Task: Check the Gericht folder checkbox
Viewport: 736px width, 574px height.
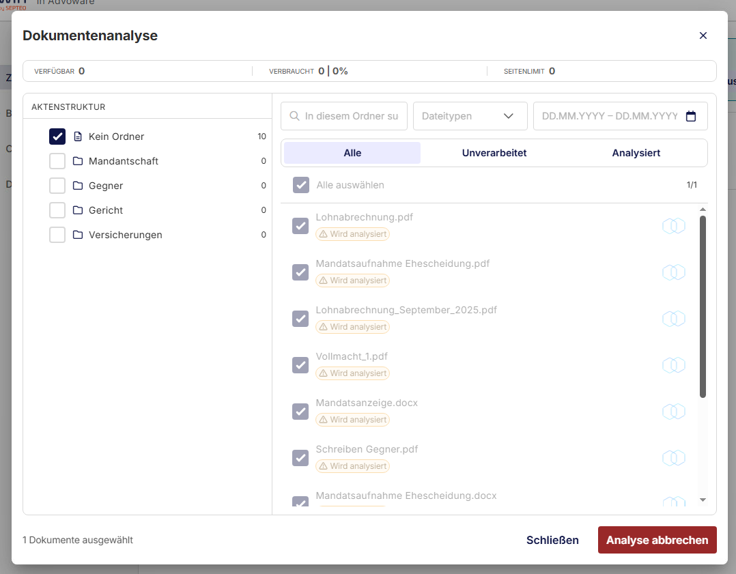Action: click(x=57, y=210)
